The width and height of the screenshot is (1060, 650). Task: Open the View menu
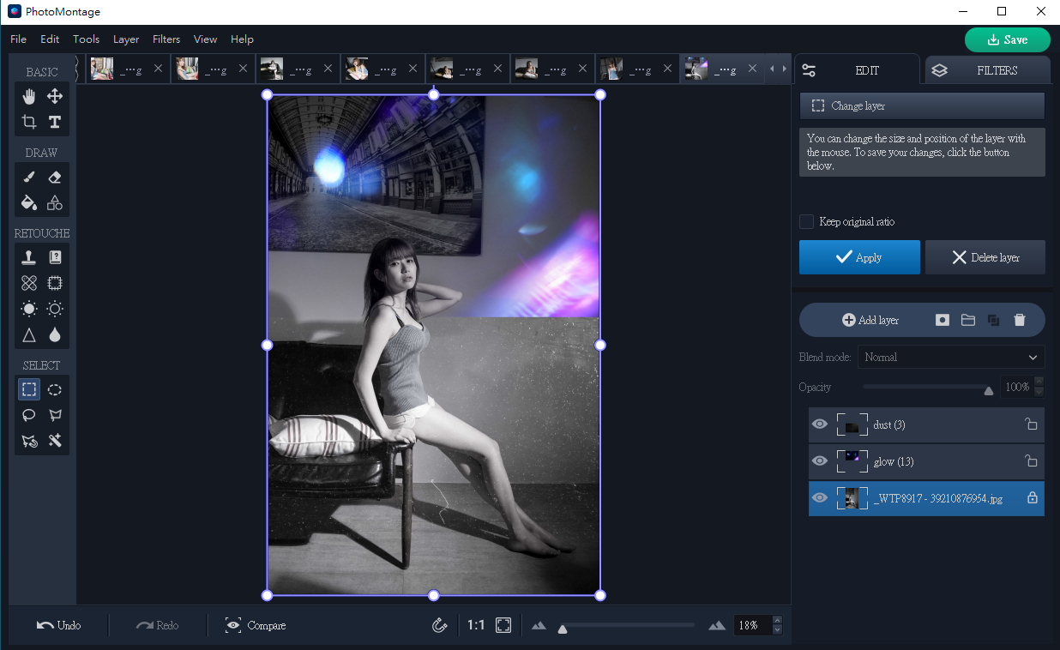click(x=205, y=39)
